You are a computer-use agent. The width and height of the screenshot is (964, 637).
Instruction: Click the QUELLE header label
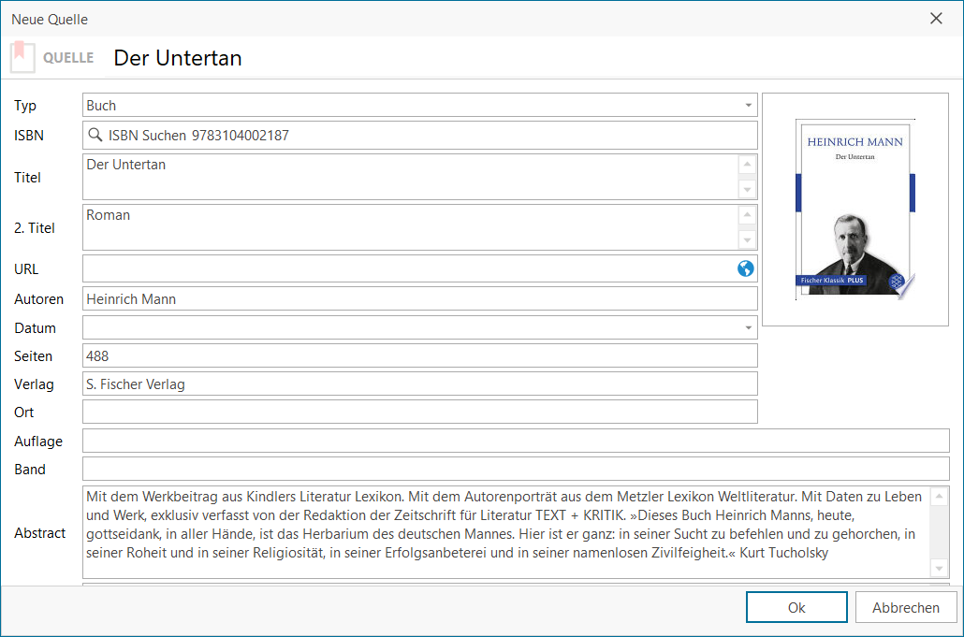click(x=68, y=58)
